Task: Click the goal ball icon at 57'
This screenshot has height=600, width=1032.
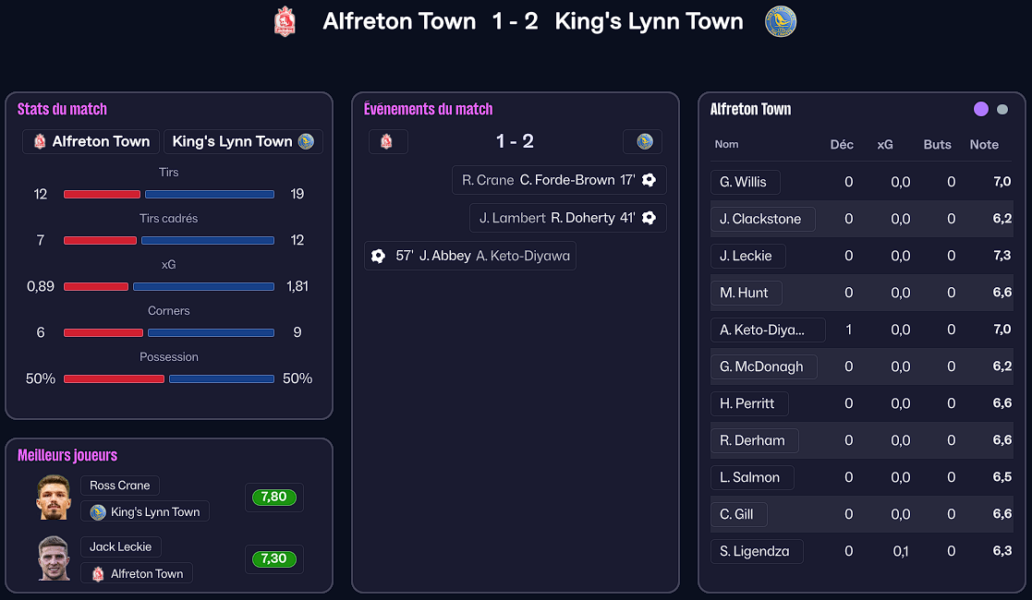Action: 378,256
